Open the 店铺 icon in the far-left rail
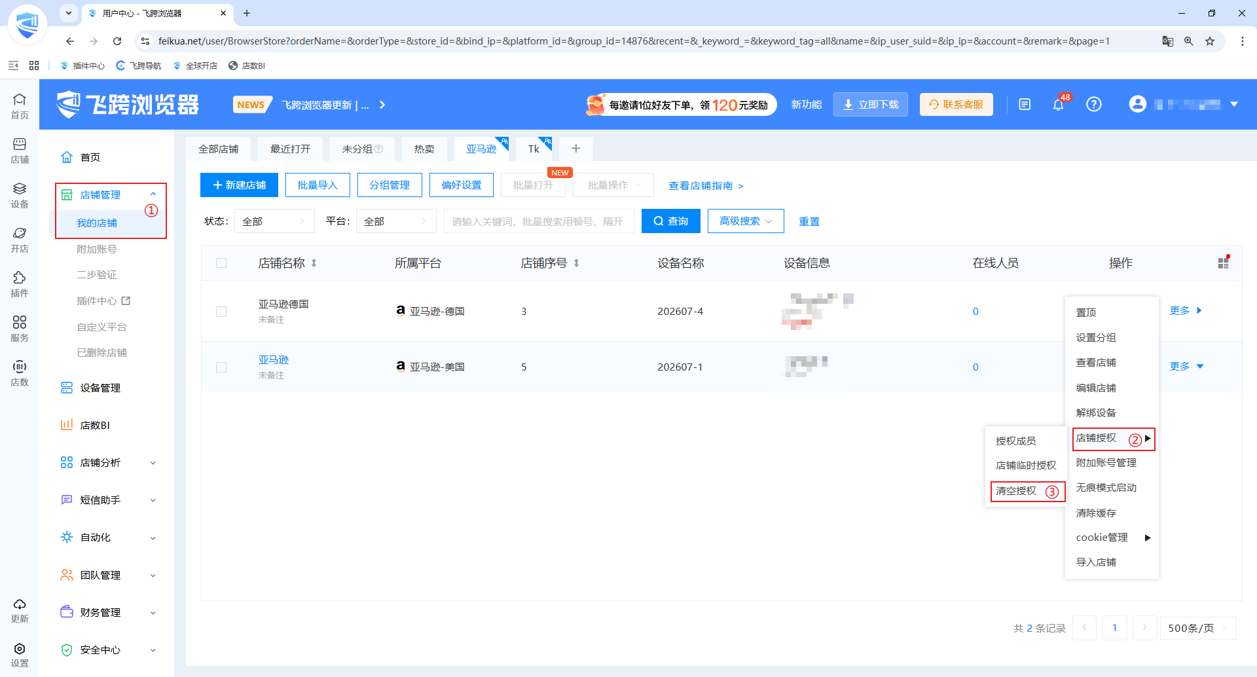This screenshot has width=1257, height=677. click(20, 151)
